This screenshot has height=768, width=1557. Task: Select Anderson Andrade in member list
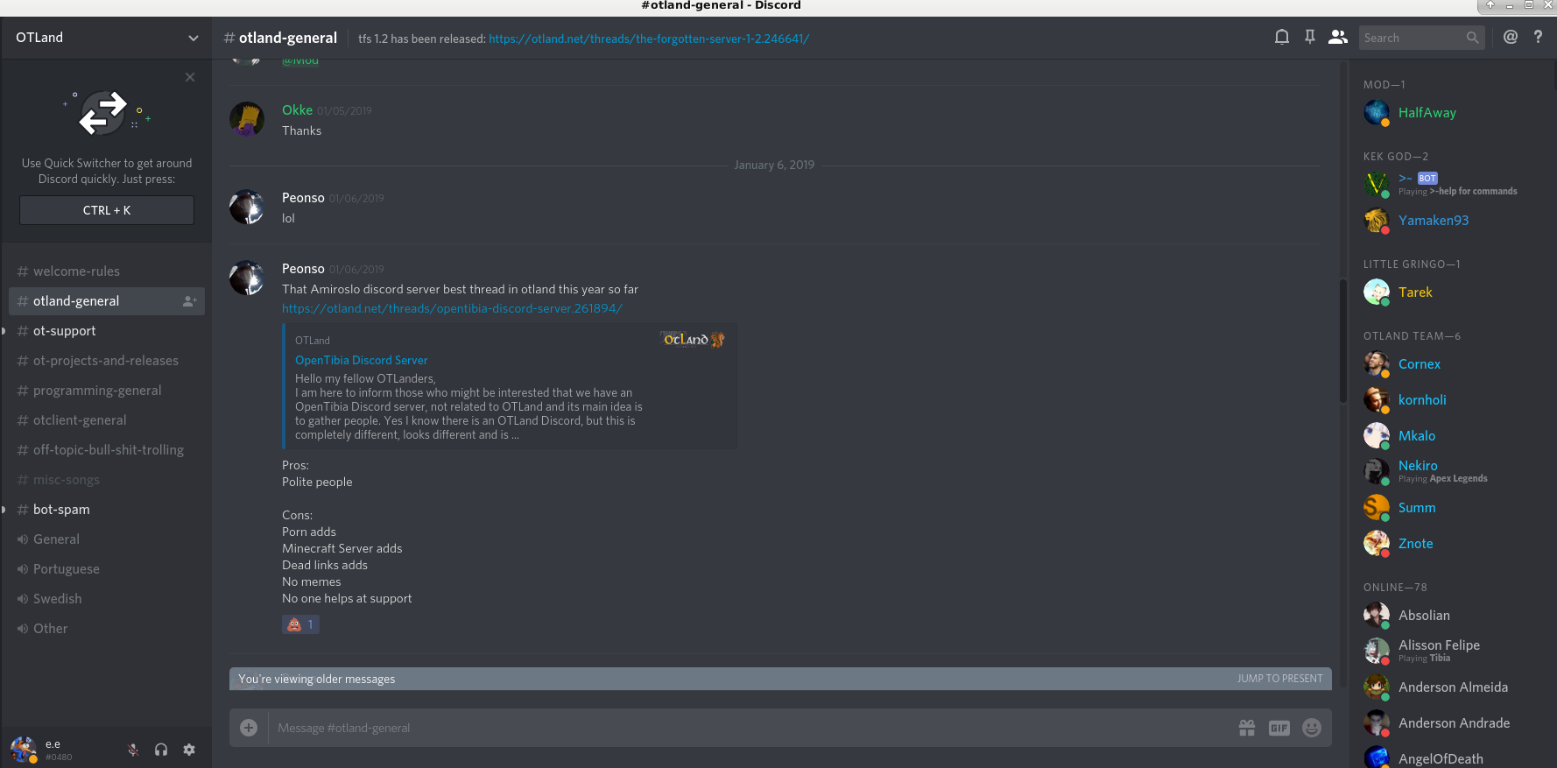pos(1452,723)
